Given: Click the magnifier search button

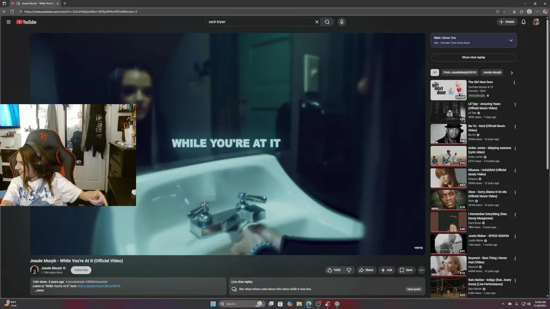Looking at the screenshot, I should coord(327,22).
